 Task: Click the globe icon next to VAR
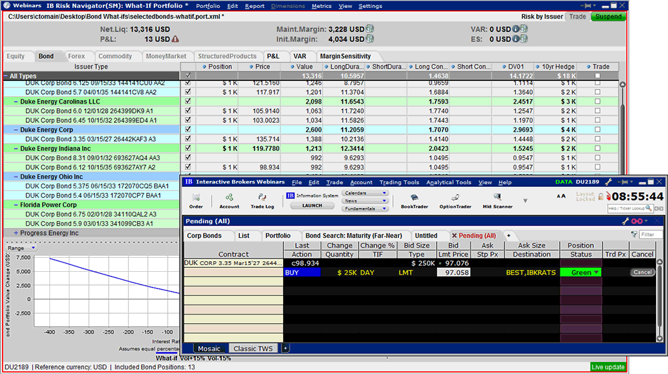click(524, 29)
